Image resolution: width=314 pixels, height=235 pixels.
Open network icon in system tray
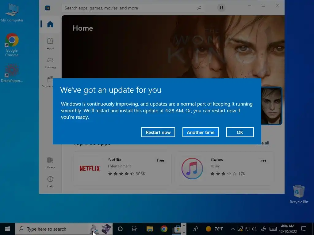[x=247, y=229]
